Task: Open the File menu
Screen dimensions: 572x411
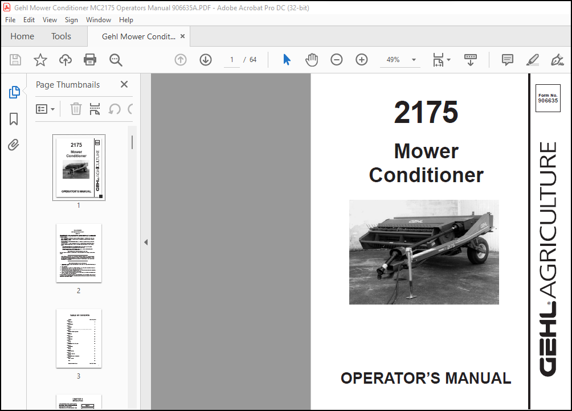Action: 10,20
